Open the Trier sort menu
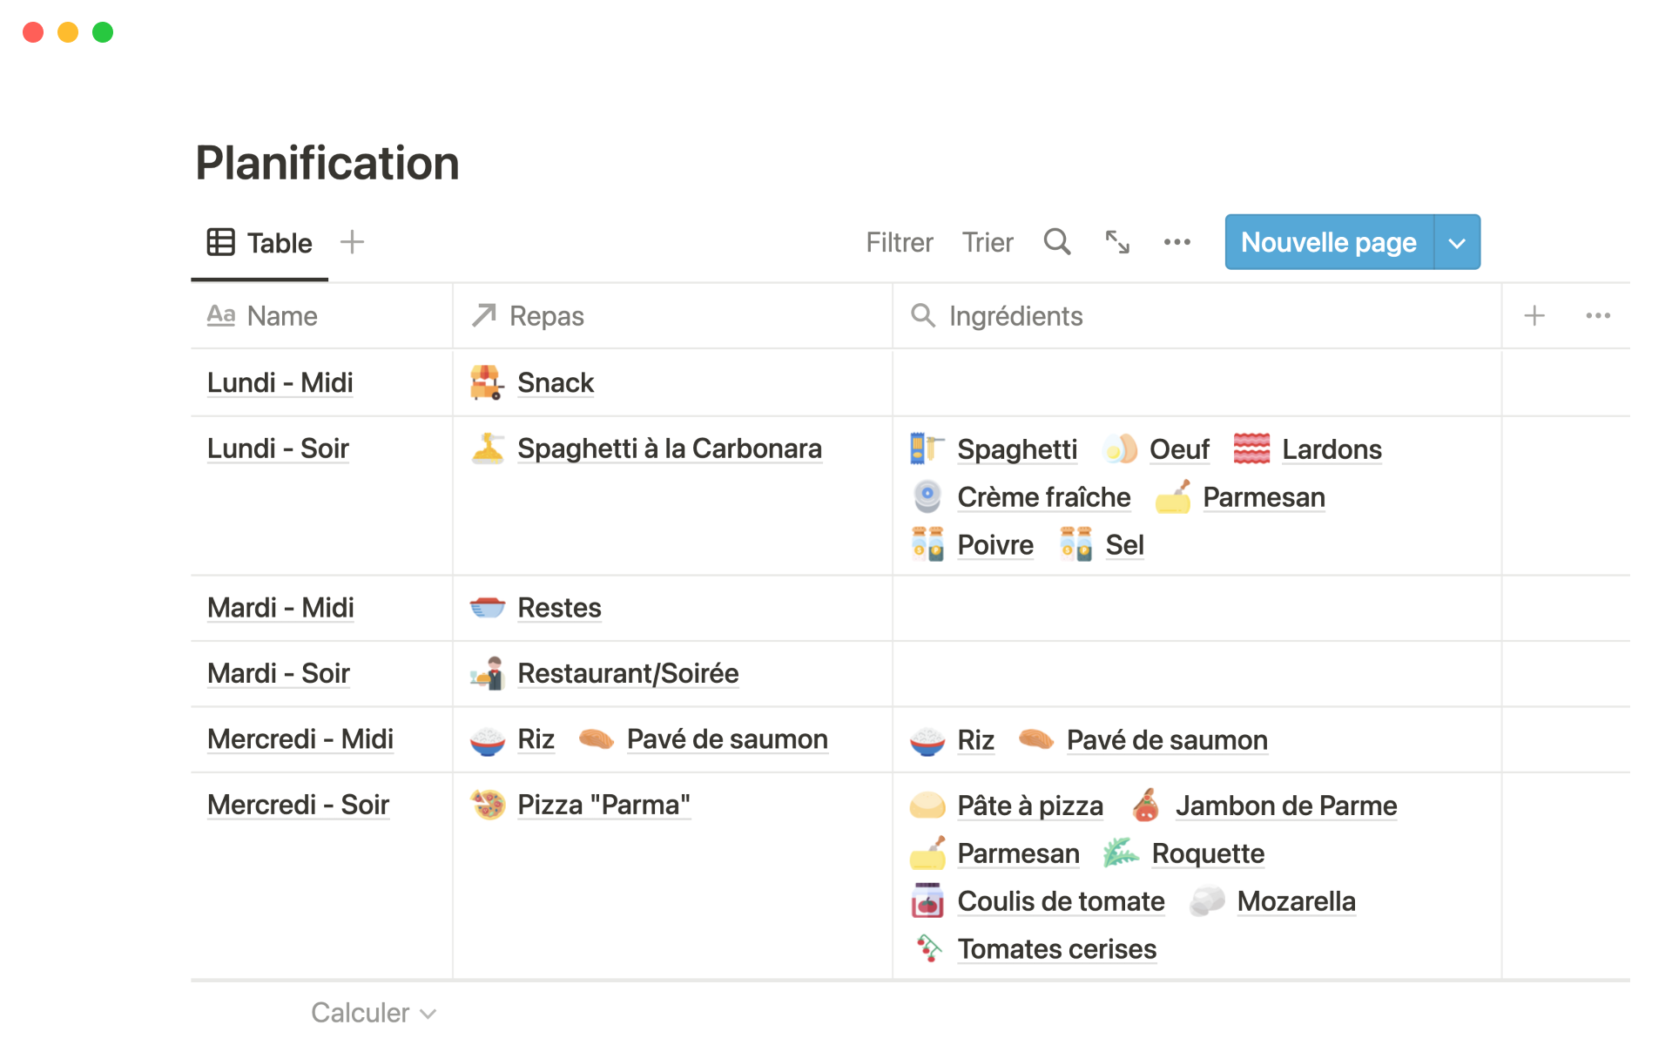 987,242
